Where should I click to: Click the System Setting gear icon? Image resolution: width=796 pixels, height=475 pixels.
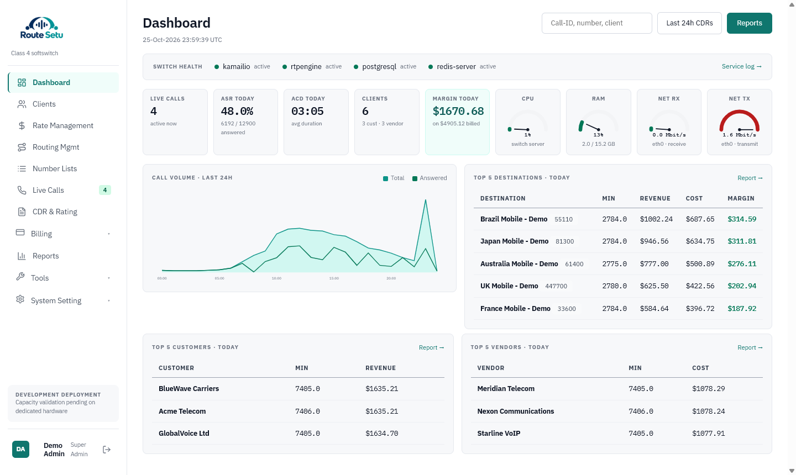(x=20, y=299)
